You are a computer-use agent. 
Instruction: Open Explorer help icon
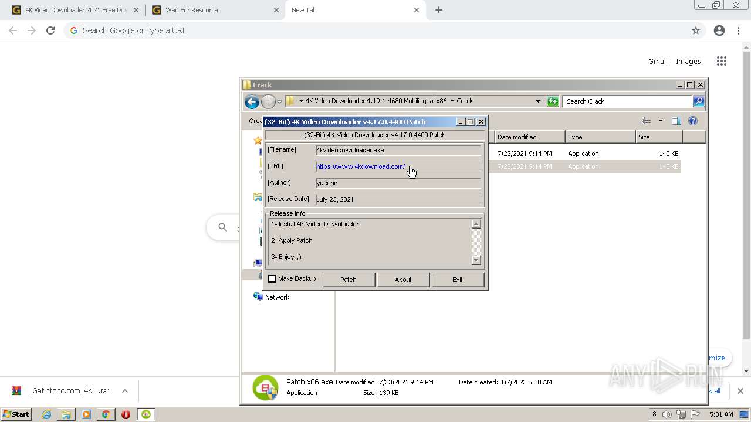click(x=693, y=121)
